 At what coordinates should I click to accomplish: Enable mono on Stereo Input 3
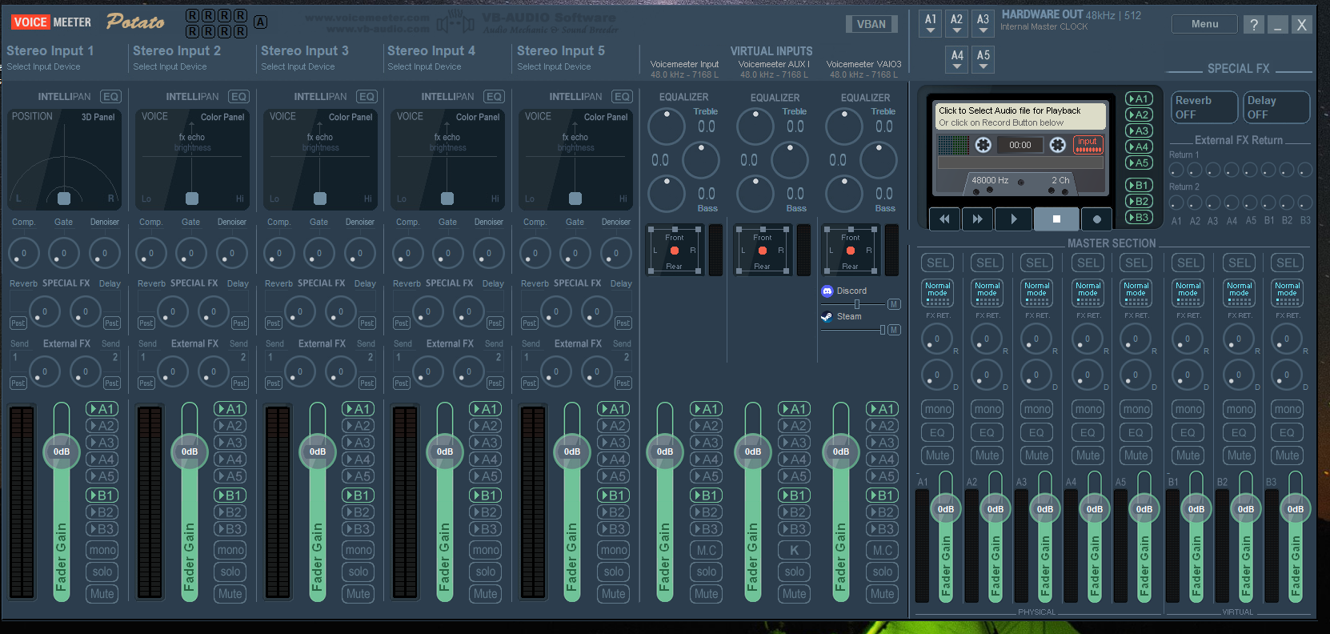coord(359,550)
